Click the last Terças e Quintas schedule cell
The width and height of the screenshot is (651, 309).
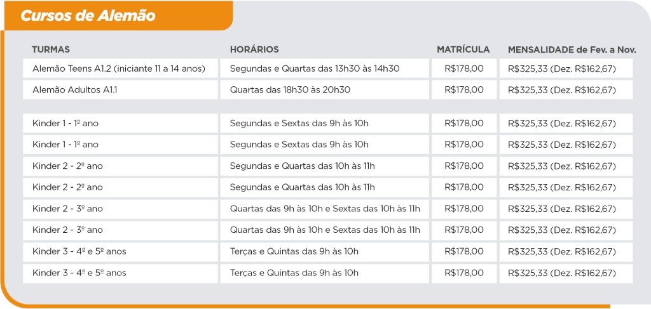pos(294,273)
